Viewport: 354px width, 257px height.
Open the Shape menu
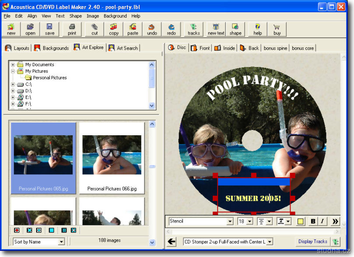point(75,16)
